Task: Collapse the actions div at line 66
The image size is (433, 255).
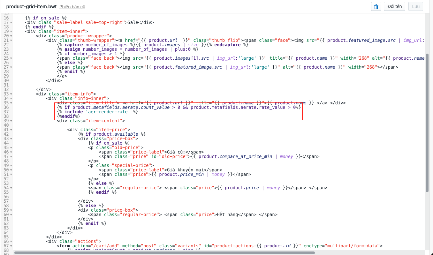Action: 11,242
